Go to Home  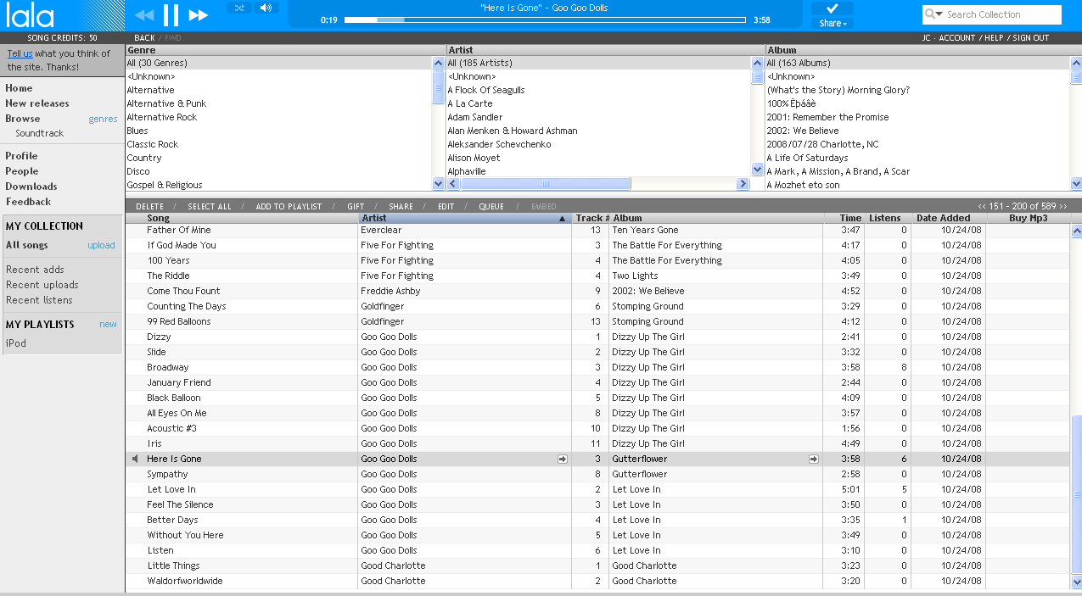pyautogui.click(x=19, y=88)
